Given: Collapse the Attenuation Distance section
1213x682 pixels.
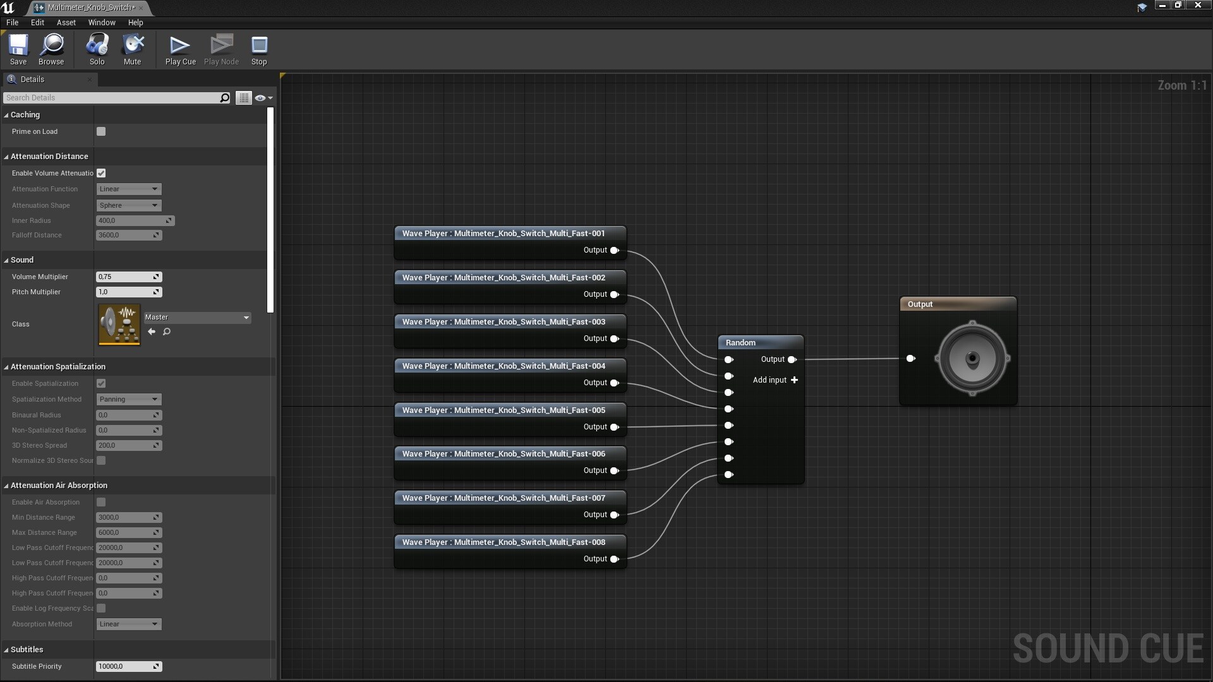Looking at the screenshot, I should [x=6, y=157].
